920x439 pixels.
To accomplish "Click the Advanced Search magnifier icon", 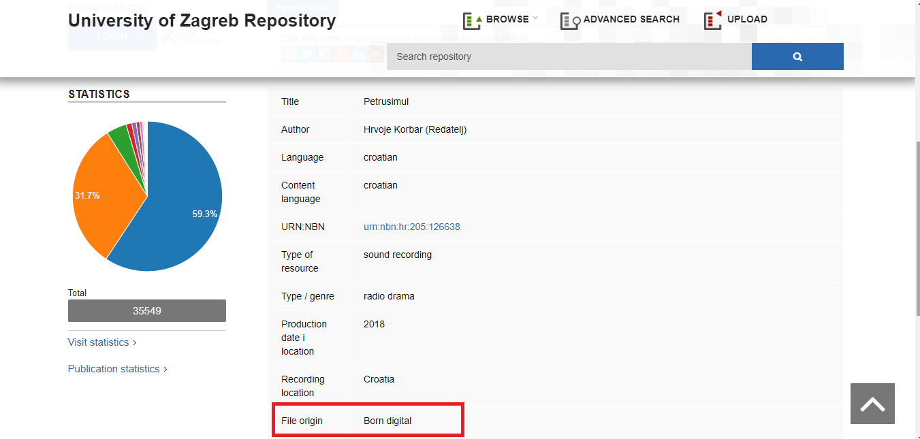I will click(x=570, y=20).
